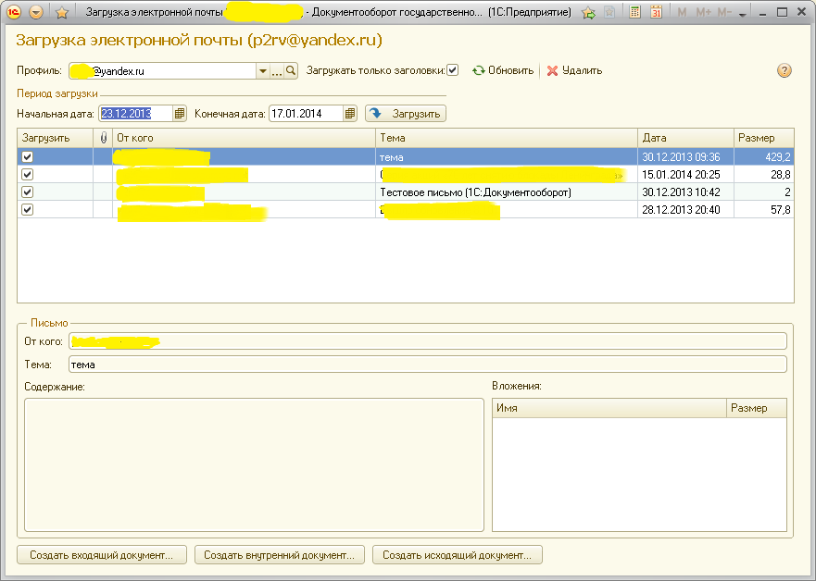Sort by the Тема column header

point(507,138)
